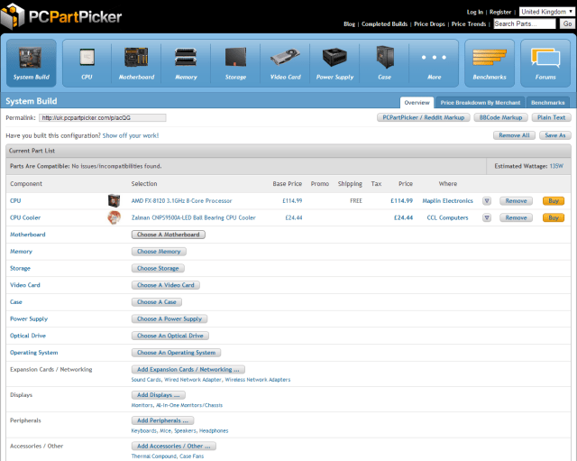577x461 pixels.
Task: Browse the Motherboard category icon
Action: click(136, 63)
